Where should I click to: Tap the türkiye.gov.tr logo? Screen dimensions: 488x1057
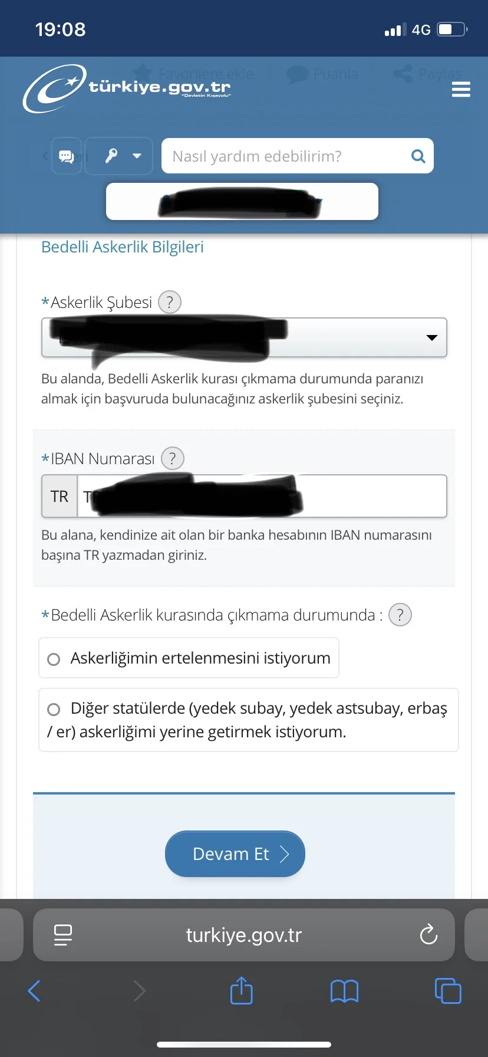coord(127,88)
